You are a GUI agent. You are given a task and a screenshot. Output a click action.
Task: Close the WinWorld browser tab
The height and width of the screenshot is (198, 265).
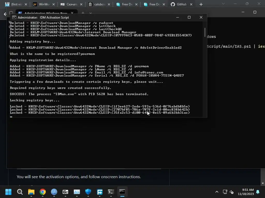[x=53, y=4]
